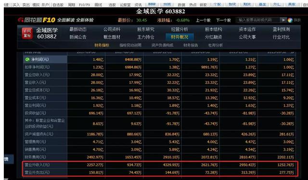Open 基金 from the top toolbar
Viewport: 308px width, 180px height.
click(262, 4)
